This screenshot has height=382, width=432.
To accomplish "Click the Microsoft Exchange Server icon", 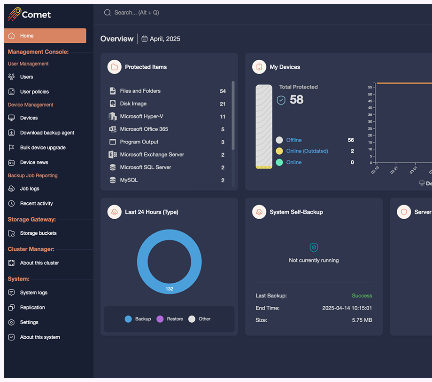I will point(112,155).
